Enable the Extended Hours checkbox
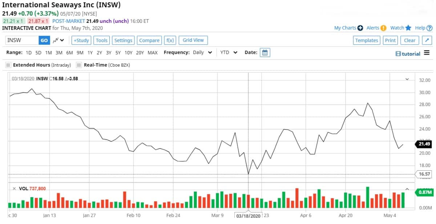Screen dimensions: 436x224 (8, 65)
